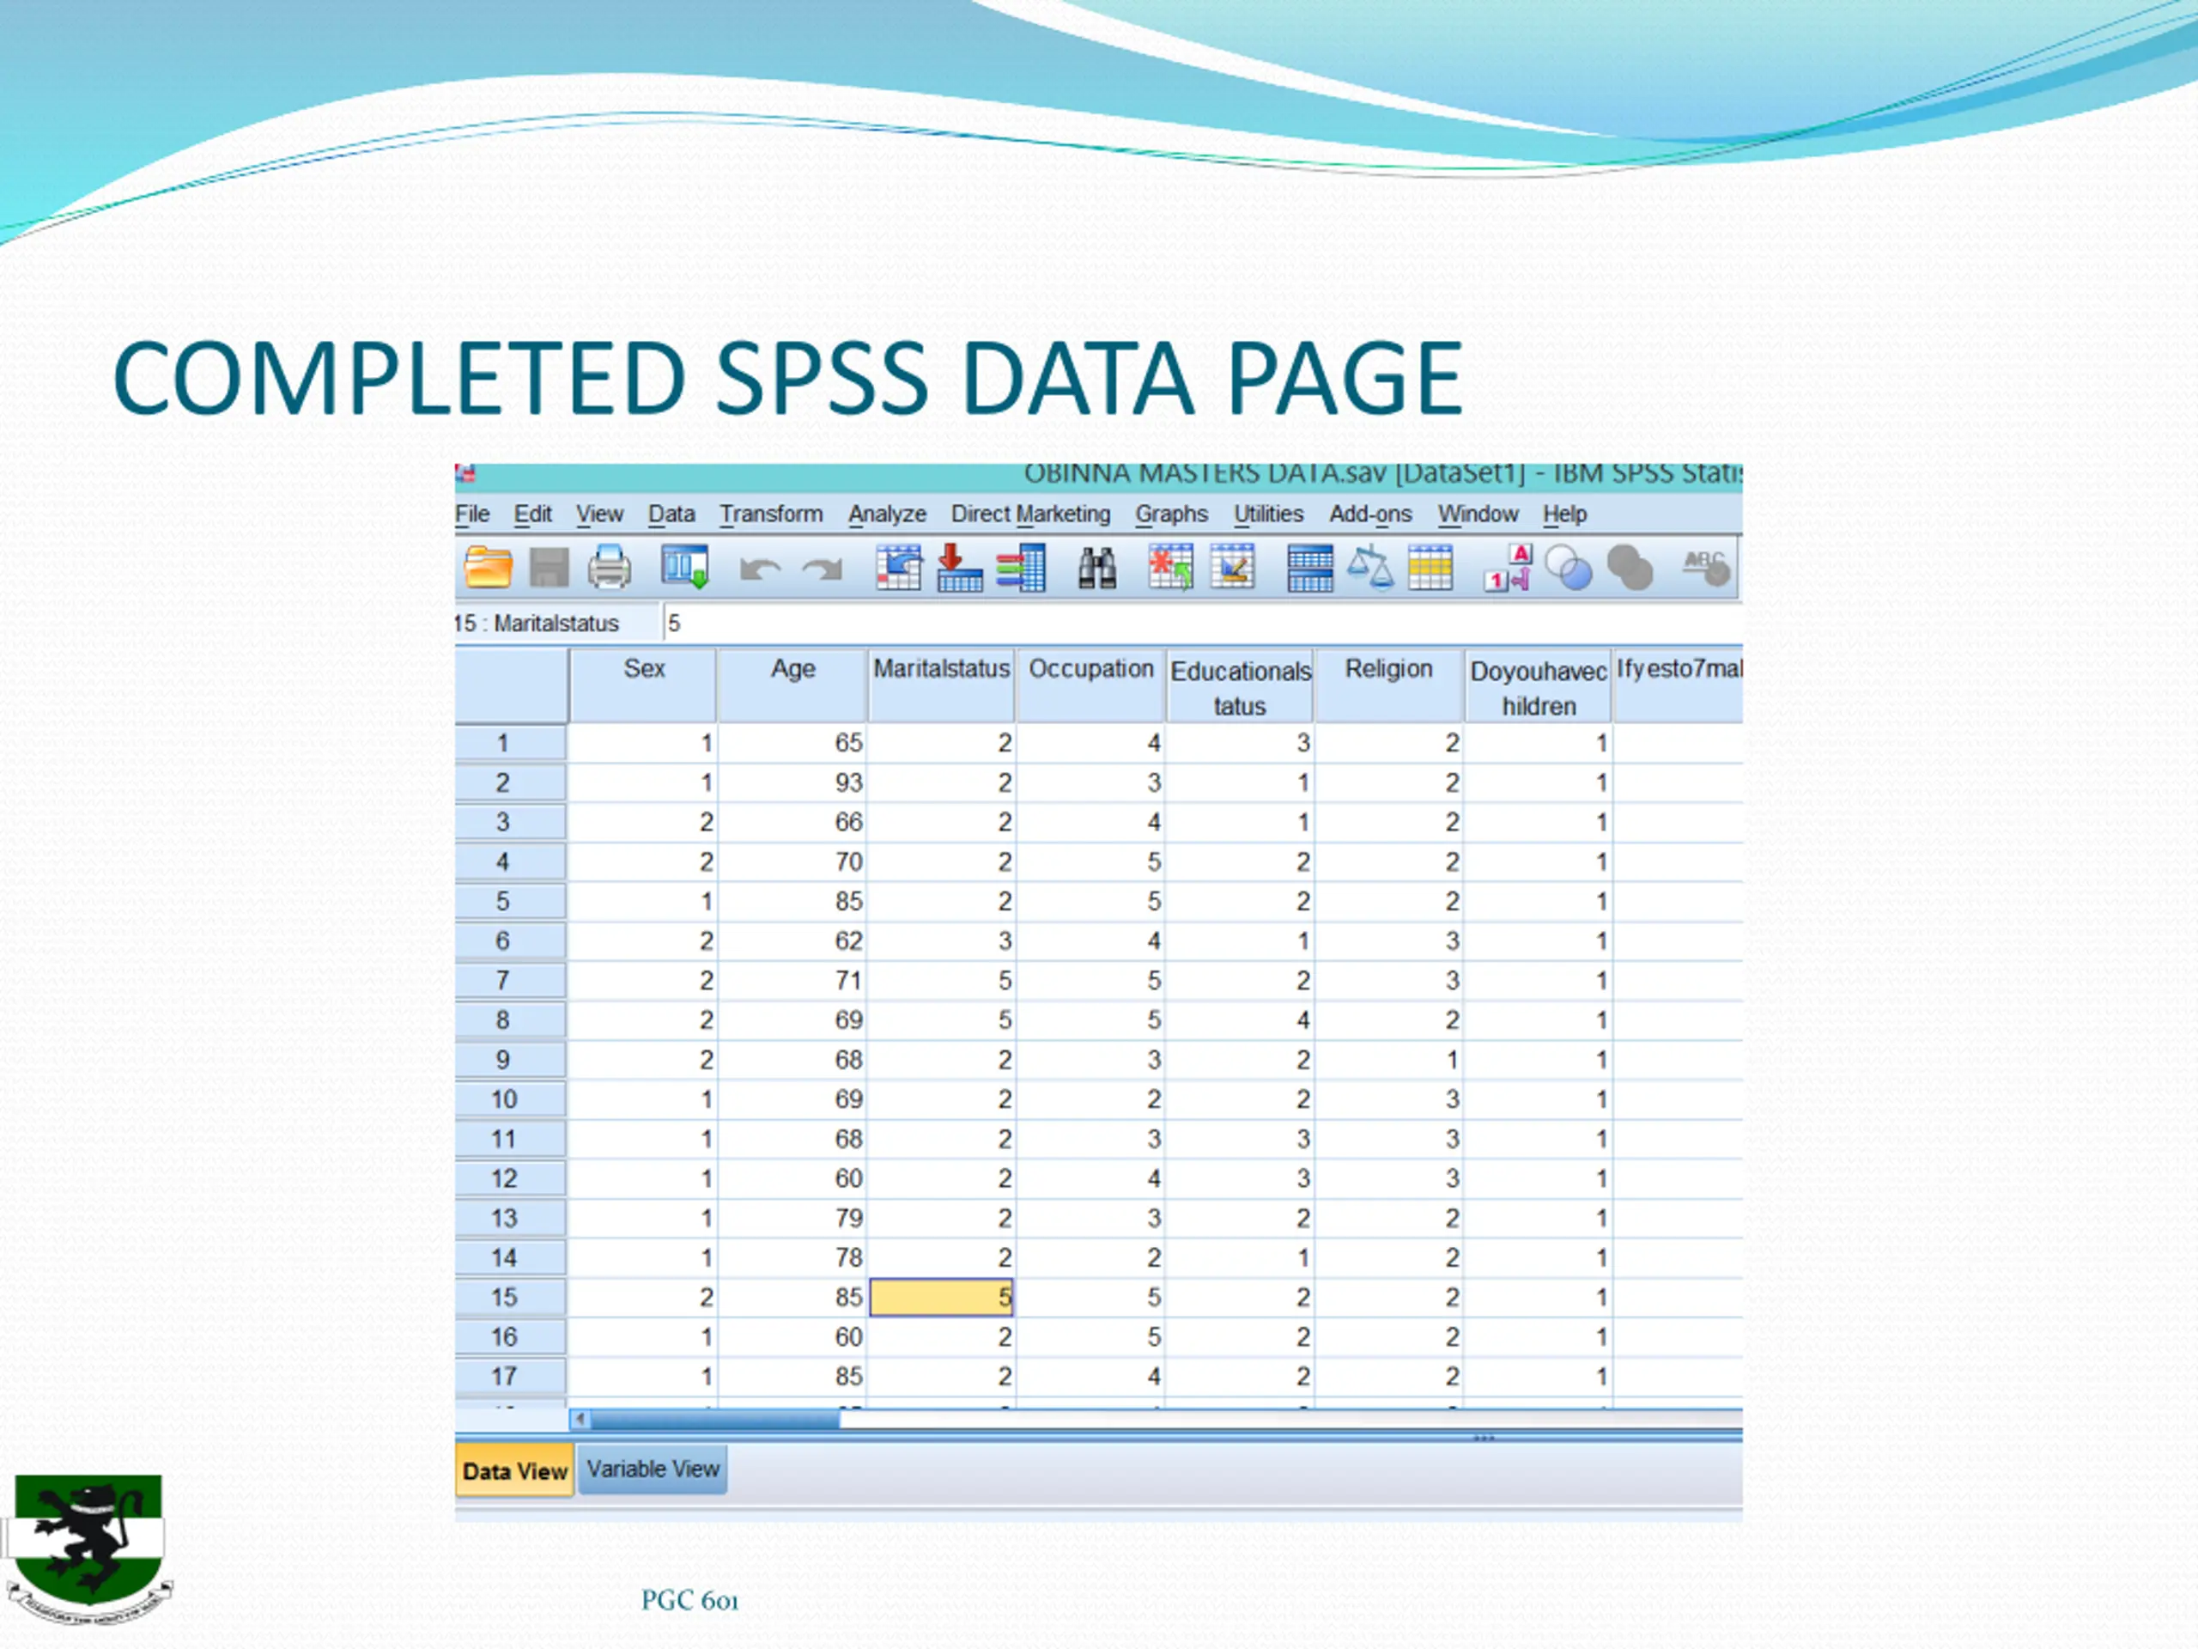Select the Data View tab
The height and width of the screenshot is (1649, 2198).
pyautogui.click(x=514, y=1471)
